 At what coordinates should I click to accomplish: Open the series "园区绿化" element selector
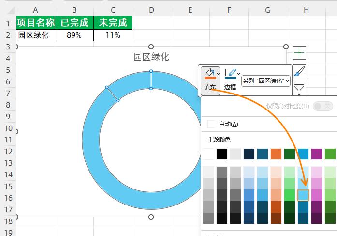click(x=266, y=81)
